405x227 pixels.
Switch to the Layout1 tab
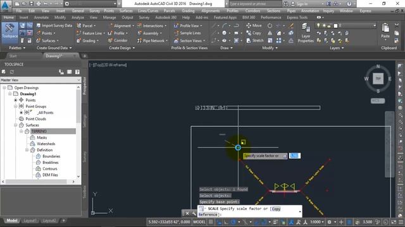[30, 221]
